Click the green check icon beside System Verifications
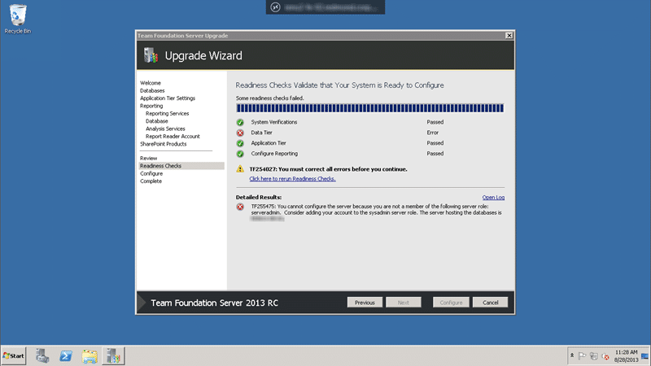651x366 pixels. click(x=240, y=123)
